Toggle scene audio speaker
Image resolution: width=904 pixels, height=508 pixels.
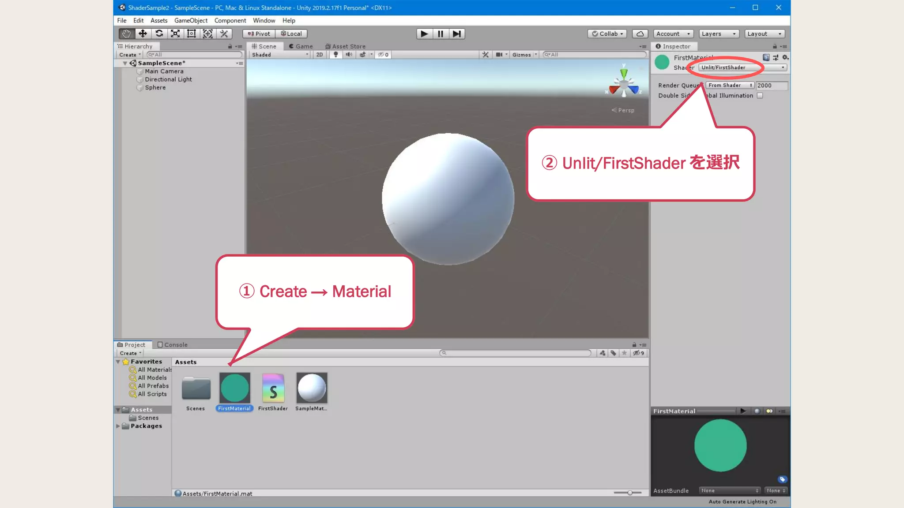[349, 55]
